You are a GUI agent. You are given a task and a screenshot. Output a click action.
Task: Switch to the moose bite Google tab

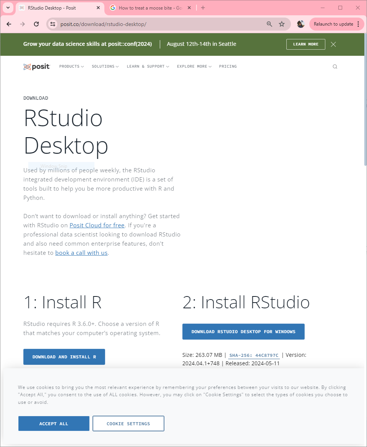tap(151, 8)
